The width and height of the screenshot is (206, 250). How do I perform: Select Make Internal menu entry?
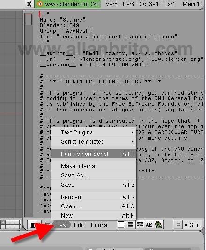coord(94,166)
